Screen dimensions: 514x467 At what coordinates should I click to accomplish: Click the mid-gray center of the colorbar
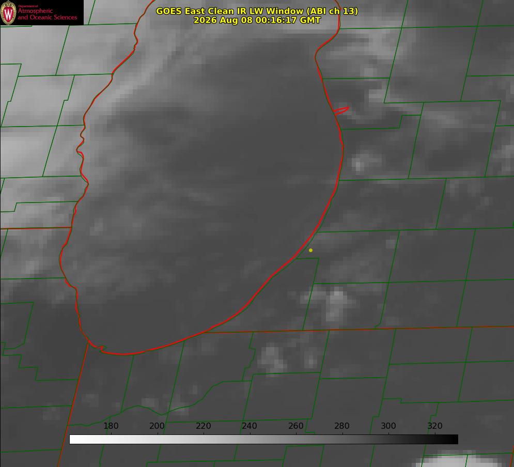[264, 440]
